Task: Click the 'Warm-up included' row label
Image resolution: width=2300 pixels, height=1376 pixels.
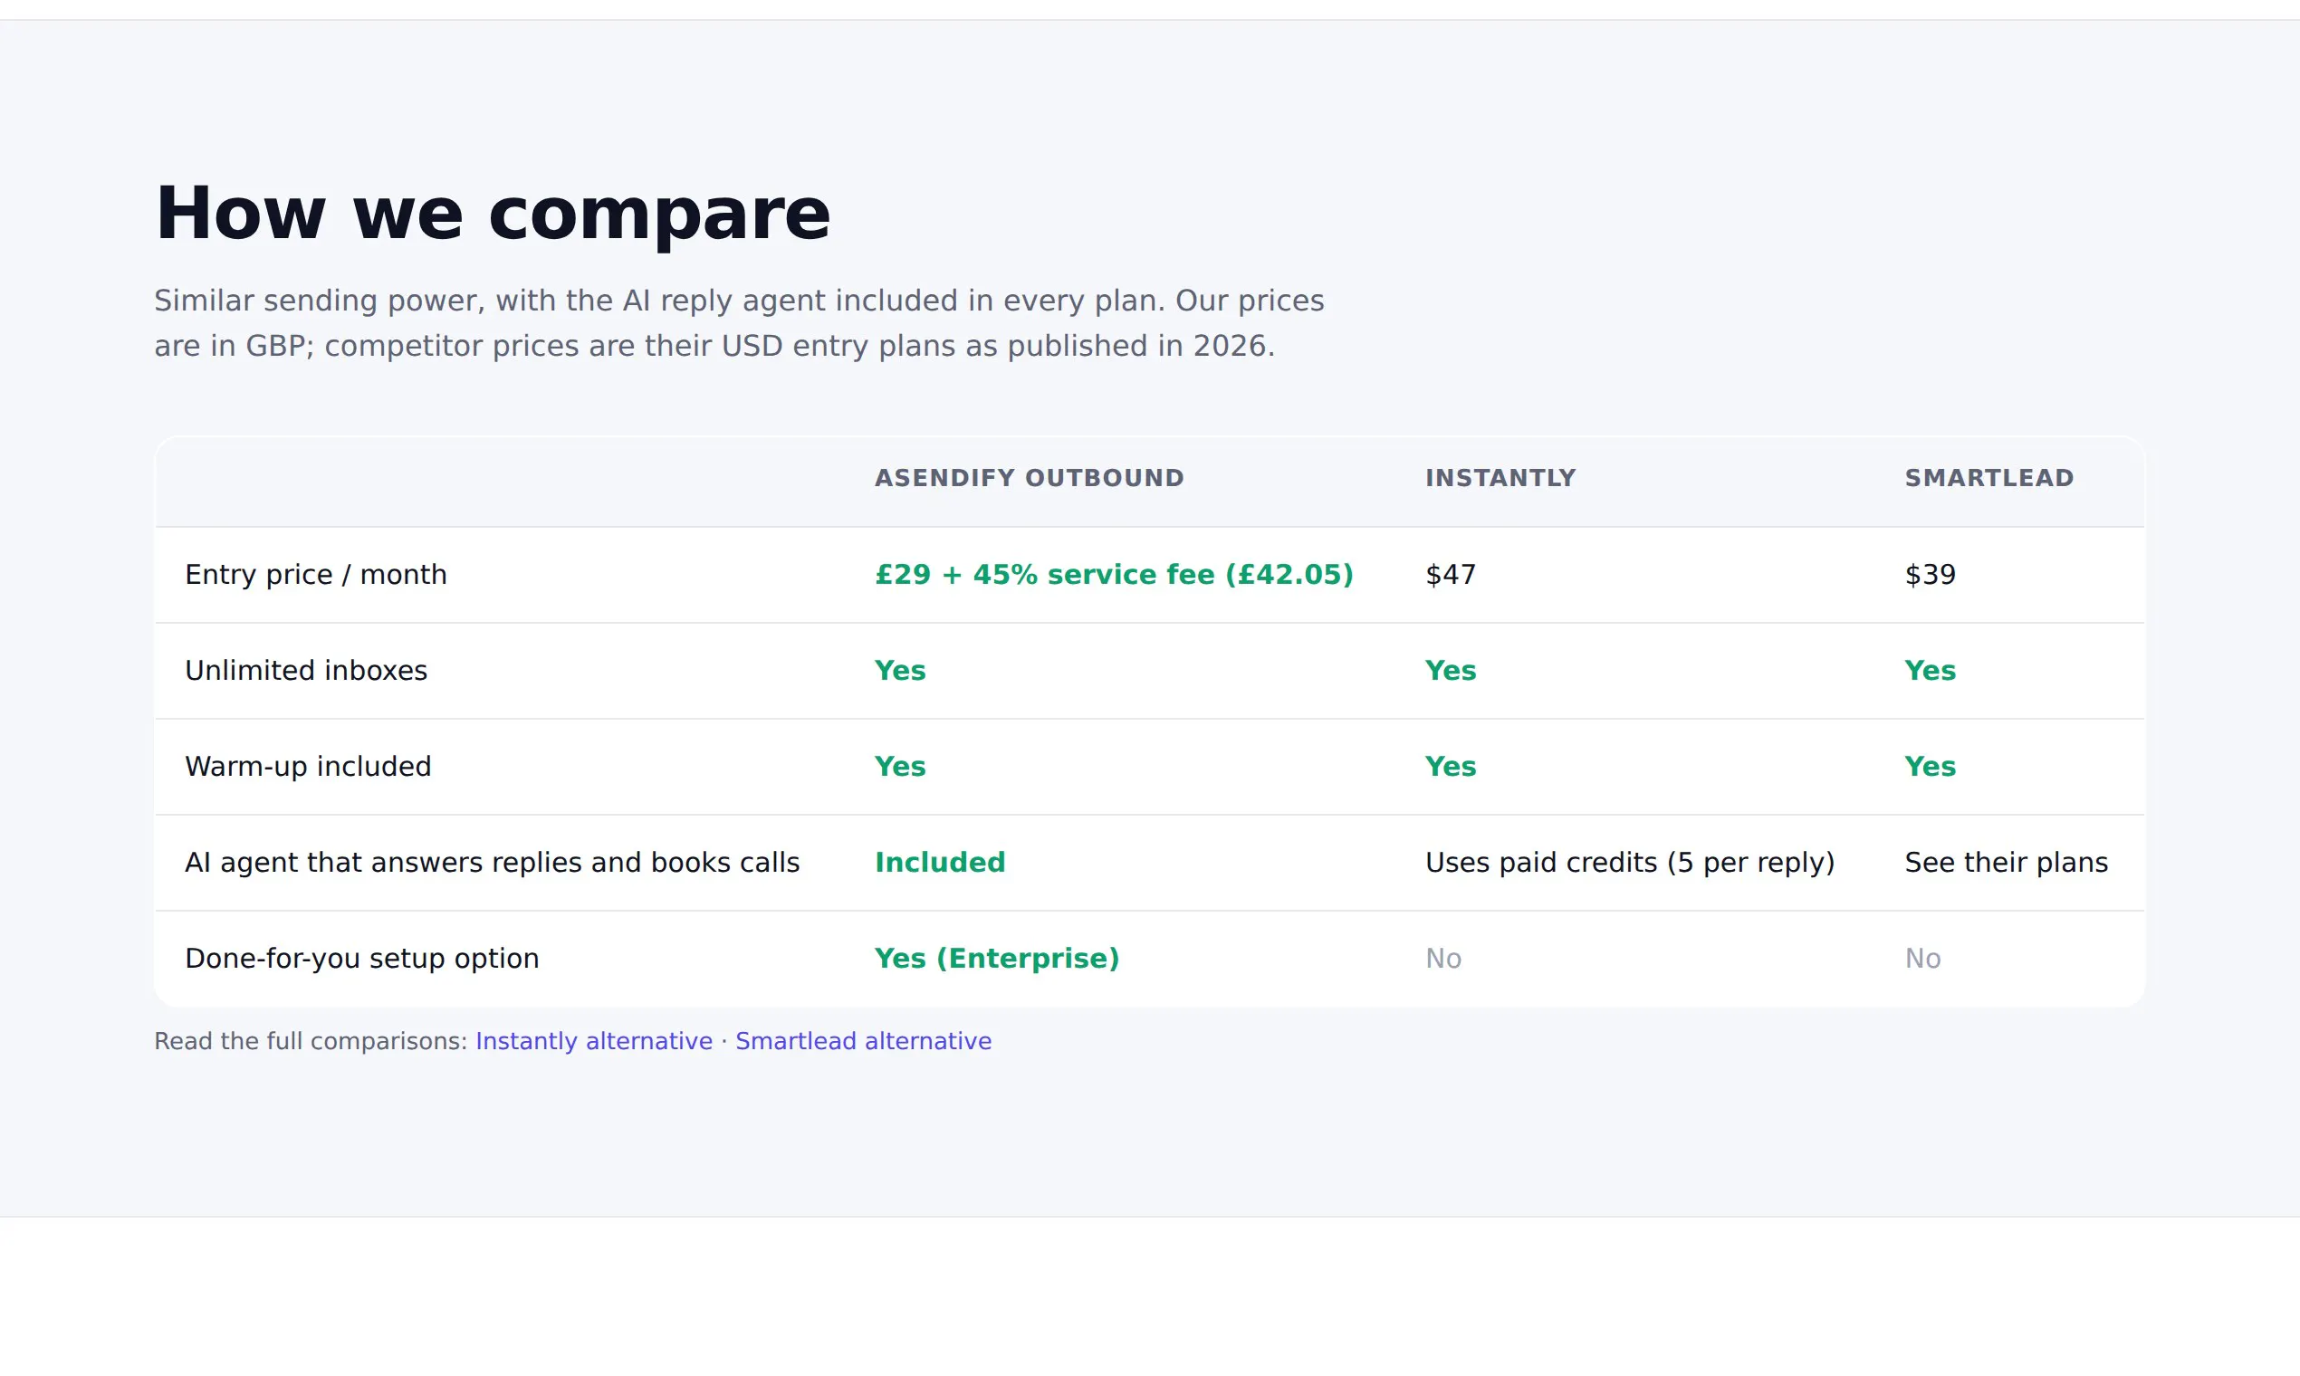Action: (x=308, y=767)
